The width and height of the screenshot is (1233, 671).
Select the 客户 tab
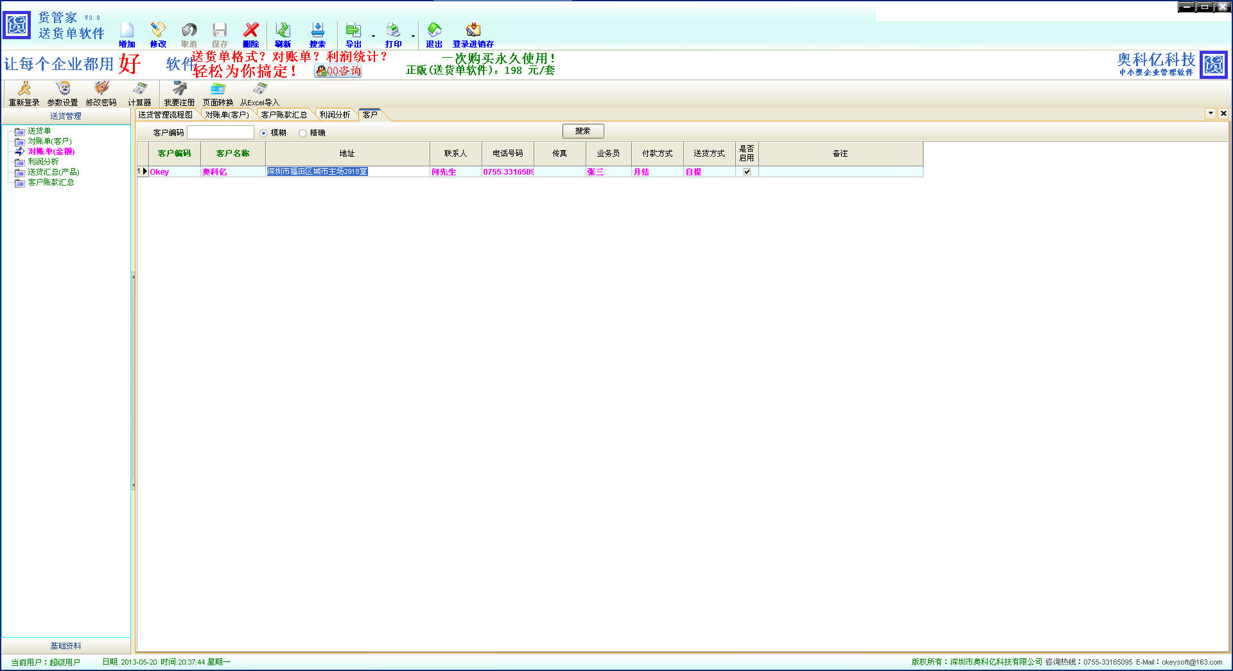tap(371, 115)
